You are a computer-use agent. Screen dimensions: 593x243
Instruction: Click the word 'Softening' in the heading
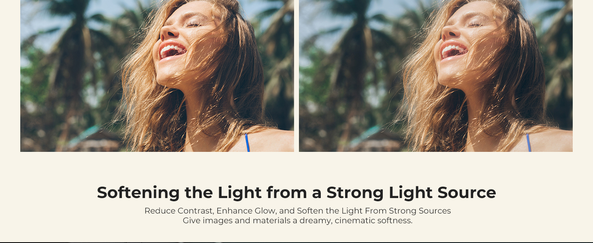(x=138, y=193)
